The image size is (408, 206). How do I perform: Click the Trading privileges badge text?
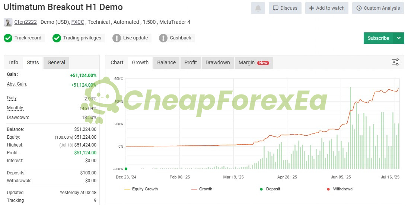tap(82, 38)
